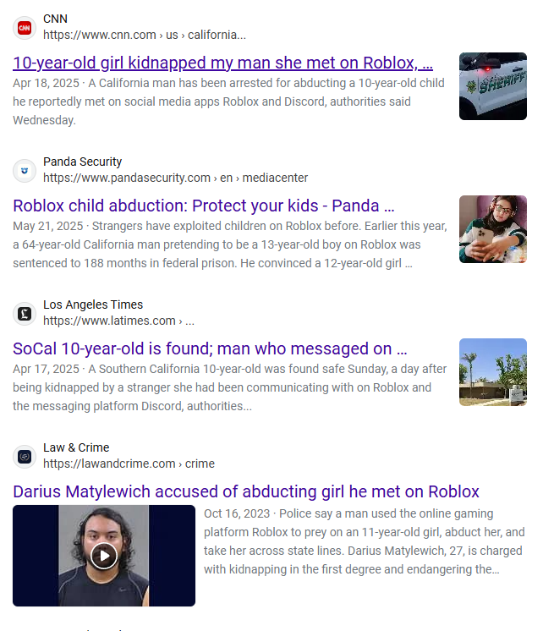Click the latimes.com URL breadcrumb

[118, 321]
